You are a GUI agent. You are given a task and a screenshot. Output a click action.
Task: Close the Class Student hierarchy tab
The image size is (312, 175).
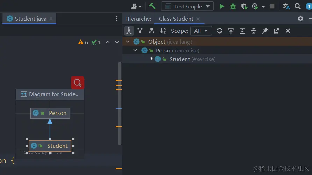pyautogui.click(x=198, y=19)
